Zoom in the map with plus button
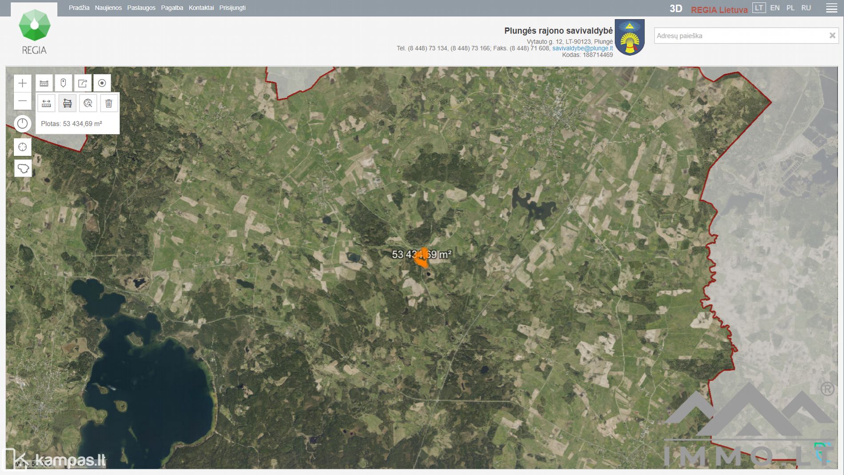The image size is (844, 475). click(22, 83)
